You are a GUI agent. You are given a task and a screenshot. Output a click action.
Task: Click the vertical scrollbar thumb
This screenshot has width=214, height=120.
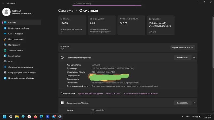click(213, 42)
